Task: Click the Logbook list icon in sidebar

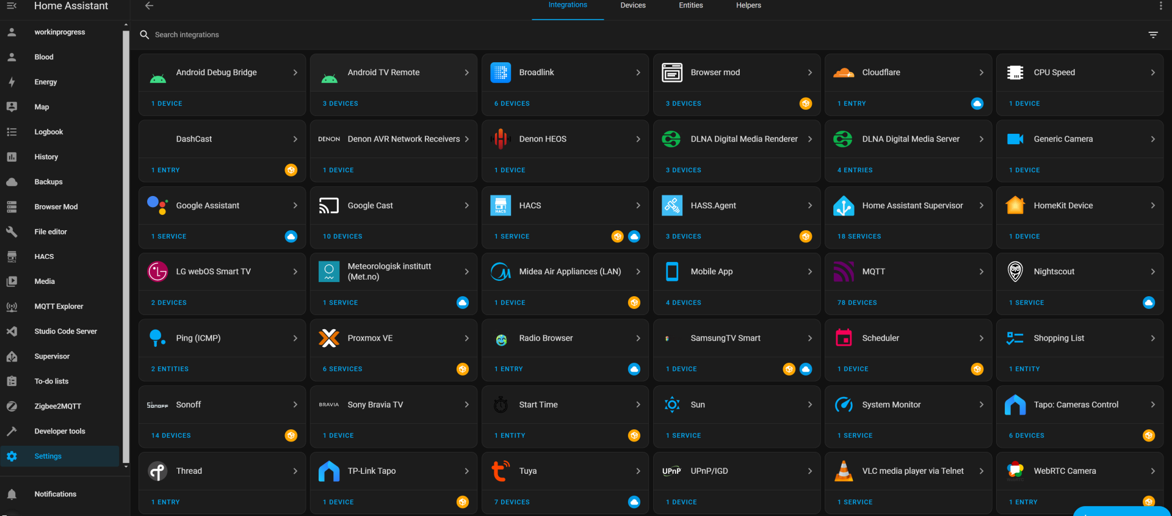Action: (x=12, y=132)
